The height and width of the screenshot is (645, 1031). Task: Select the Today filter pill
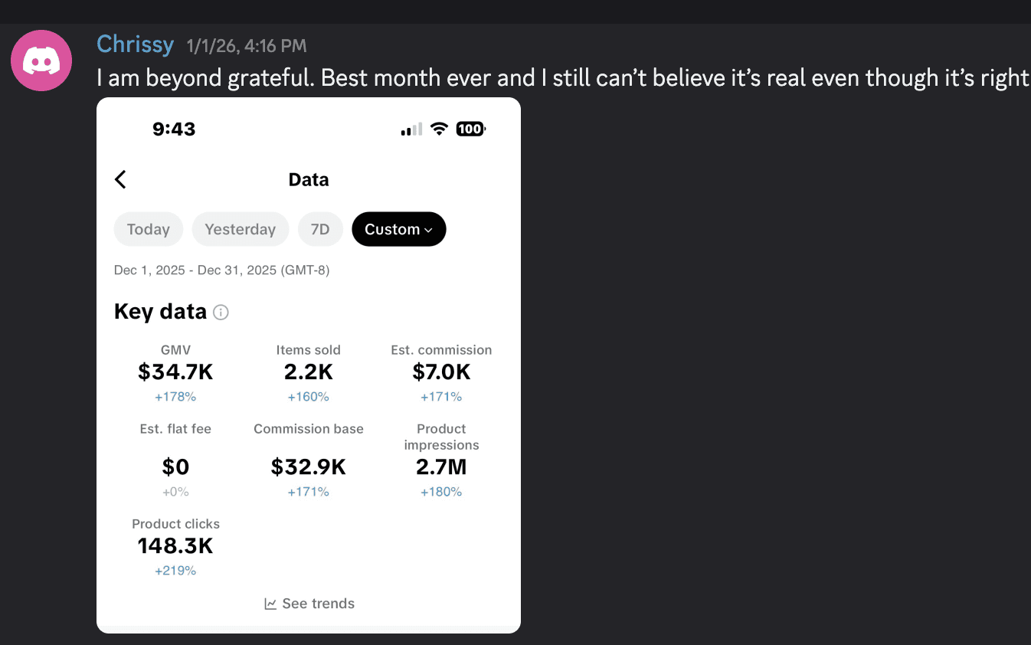pyautogui.click(x=148, y=229)
